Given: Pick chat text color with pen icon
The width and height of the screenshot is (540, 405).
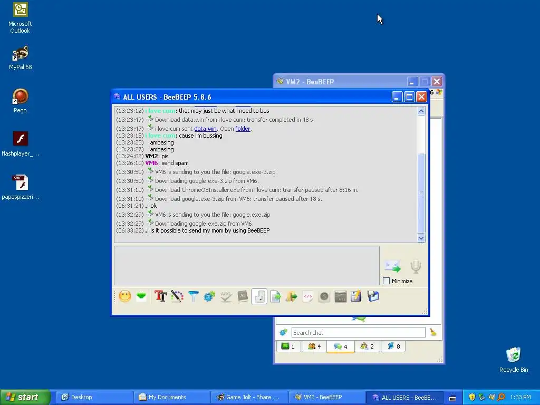Looking at the screenshot, I should 177,296.
